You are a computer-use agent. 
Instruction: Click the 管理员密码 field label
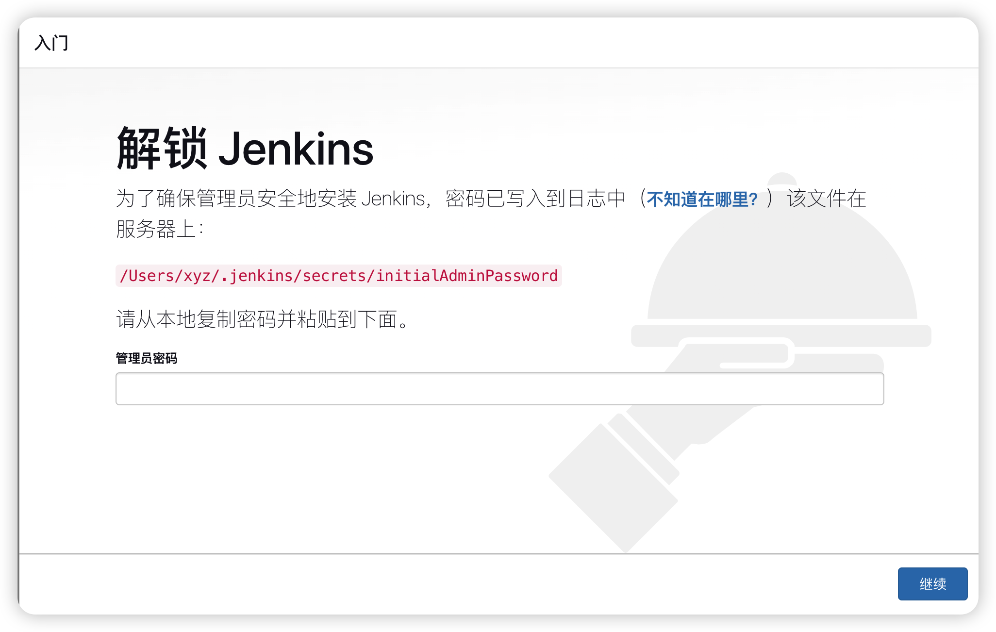tap(147, 358)
